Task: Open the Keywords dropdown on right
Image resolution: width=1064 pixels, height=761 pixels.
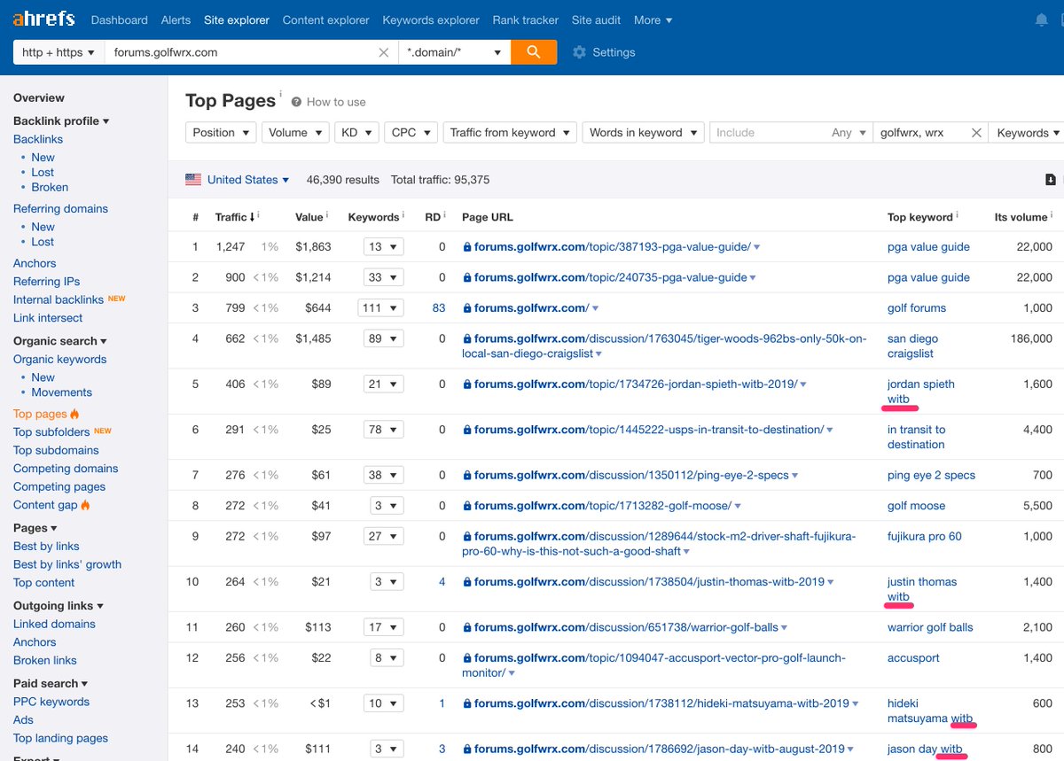Action: (x=1027, y=133)
